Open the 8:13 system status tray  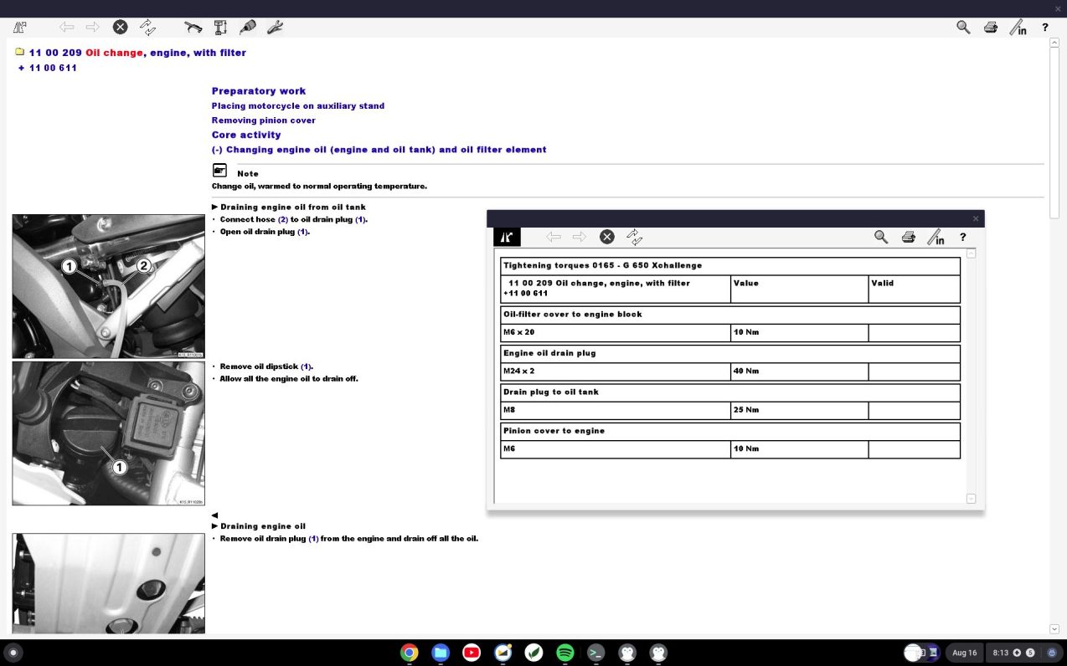(1013, 653)
